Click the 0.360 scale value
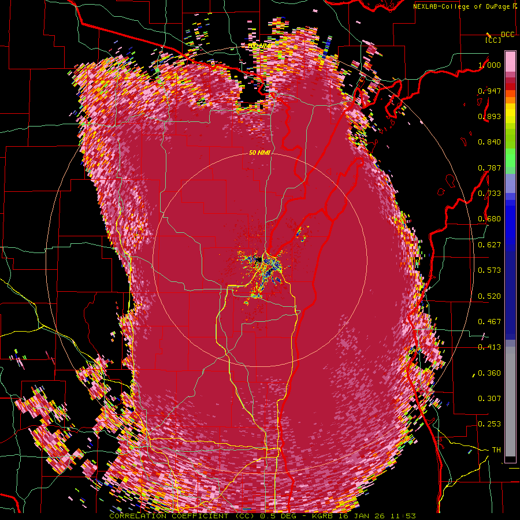Image resolution: width=520 pixels, height=520 pixels. coord(489,373)
